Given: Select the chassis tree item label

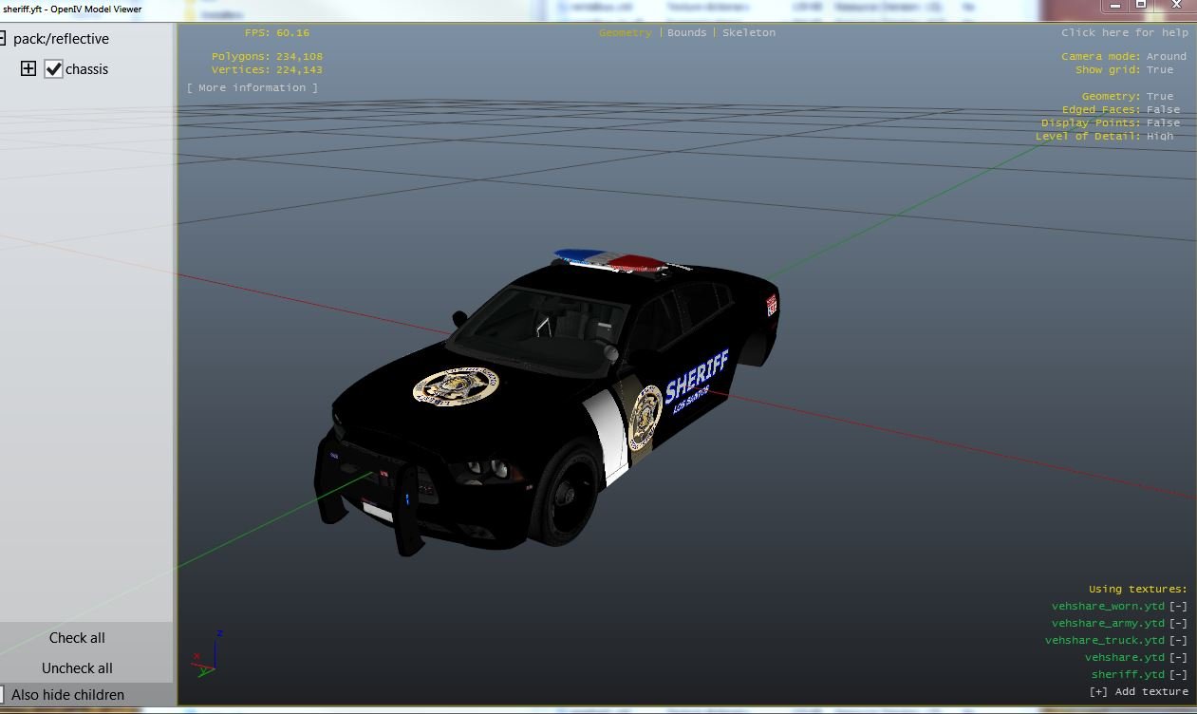Looking at the screenshot, I should pos(86,69).
